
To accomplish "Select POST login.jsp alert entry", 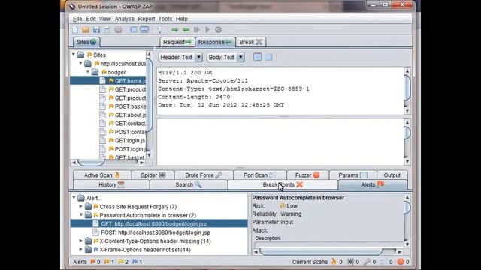I will click(156, 232).
